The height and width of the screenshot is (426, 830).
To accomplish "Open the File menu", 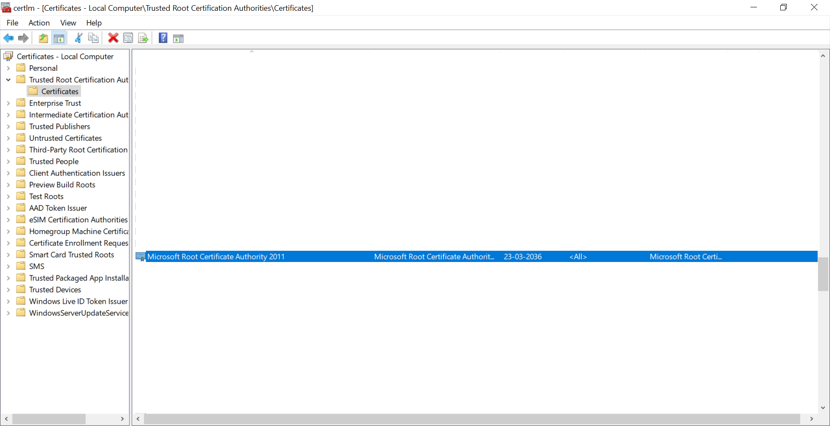I will (13, 23).
